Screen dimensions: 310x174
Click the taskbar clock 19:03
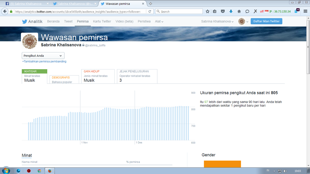(x=298, y=171)
